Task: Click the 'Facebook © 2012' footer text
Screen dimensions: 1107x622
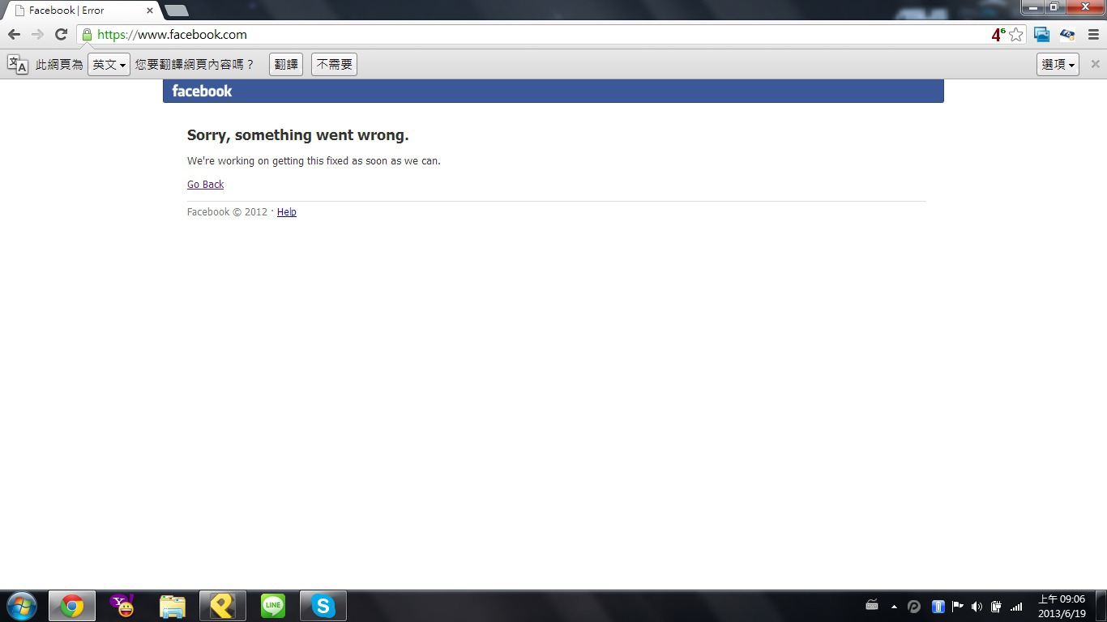Action: (227, 212)
